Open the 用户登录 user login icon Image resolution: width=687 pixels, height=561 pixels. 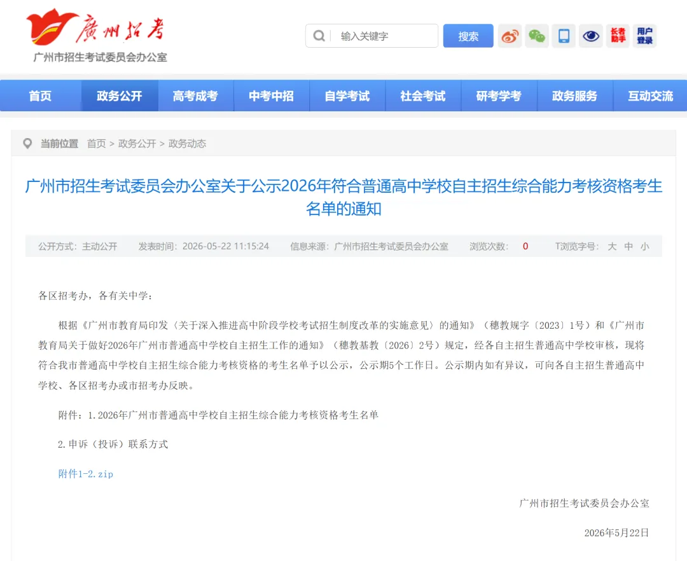[644, 36]
